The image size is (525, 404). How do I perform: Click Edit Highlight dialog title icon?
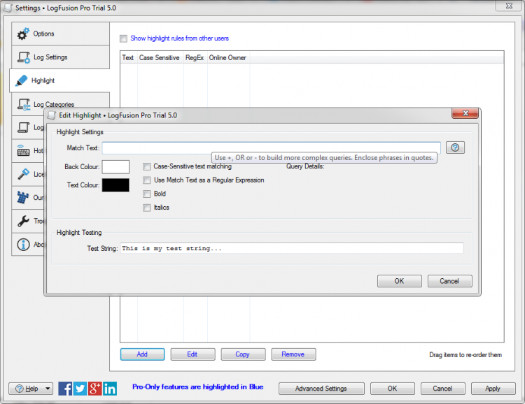[x=51, y=115]
